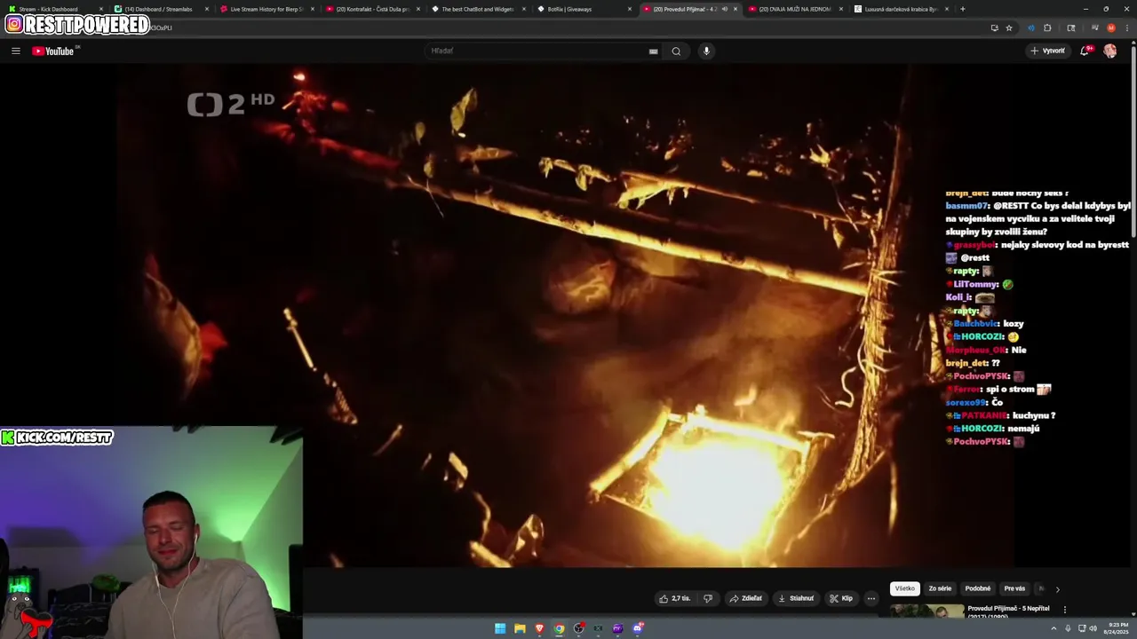Click the search magnifier button
The width and height of the screenshot is (1137, 639).
(x=676, y=51)
